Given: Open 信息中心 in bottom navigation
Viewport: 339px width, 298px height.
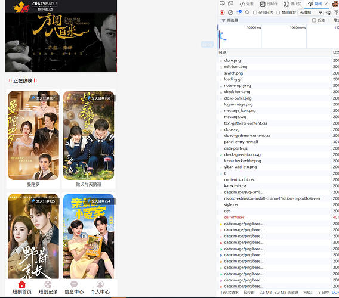Looking at the screenshot, I should [74, 288].
